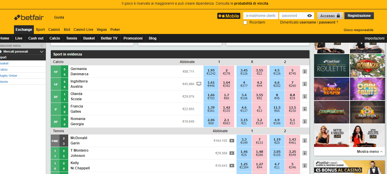Viewport: 387px width, 174px height.
Task: Open Sette e Mezzo Live thumbnail
Action: (x=332, y=135)
